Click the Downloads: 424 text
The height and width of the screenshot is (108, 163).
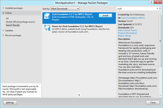tap(126, 28)
